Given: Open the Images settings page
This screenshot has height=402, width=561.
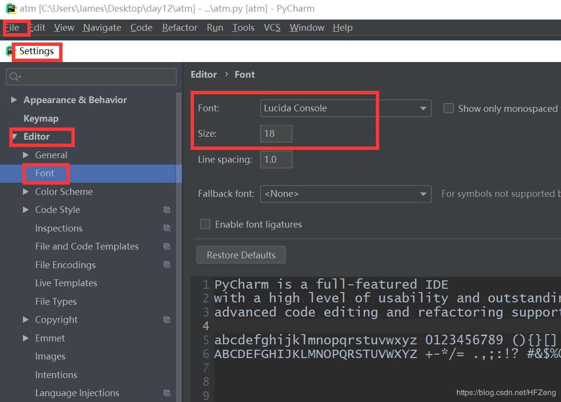Looking at the screenshot, I should tap(50, 356).
